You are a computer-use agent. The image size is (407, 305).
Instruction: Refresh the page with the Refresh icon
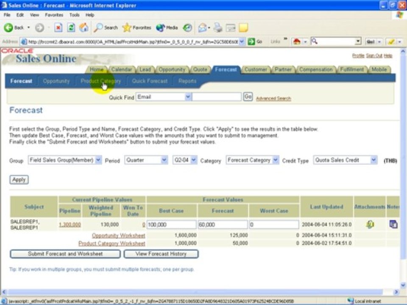(x=71, y=28)
